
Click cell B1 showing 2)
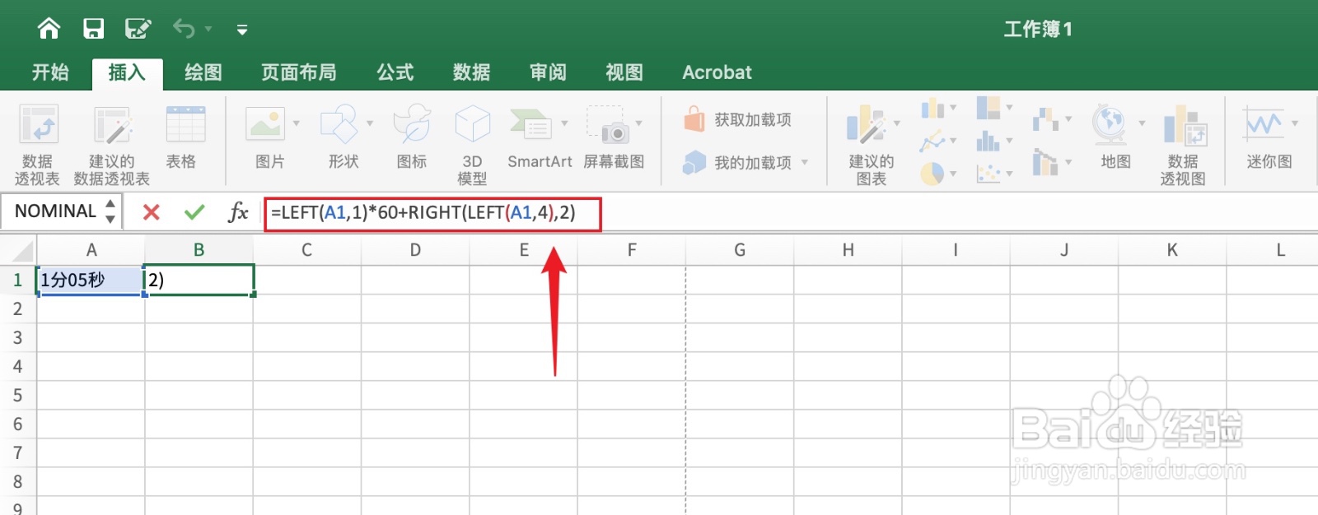199,280
